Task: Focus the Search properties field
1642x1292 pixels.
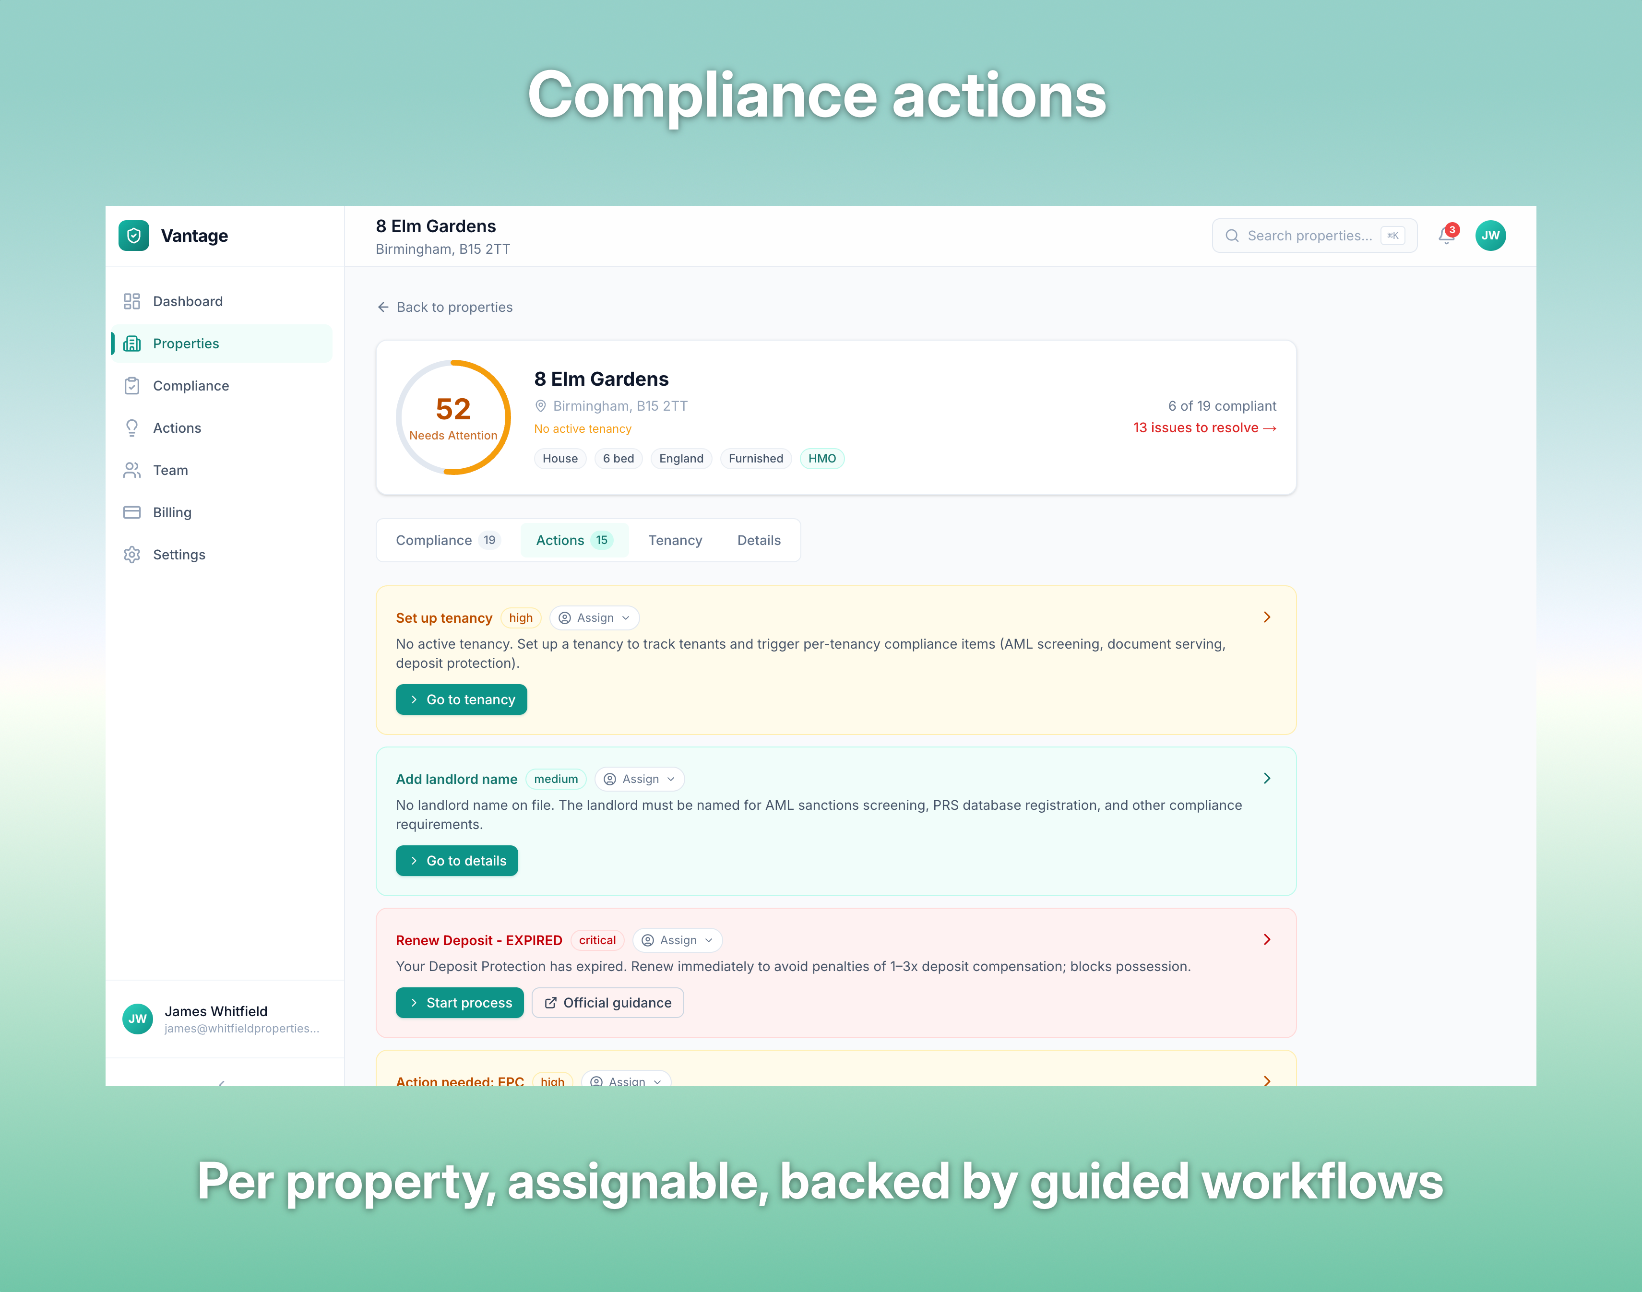Action: 1314,235
